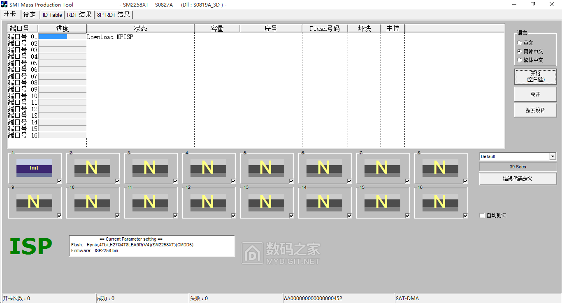
Task: Click the 成功 count in status bar
Action: pos(142,298)
